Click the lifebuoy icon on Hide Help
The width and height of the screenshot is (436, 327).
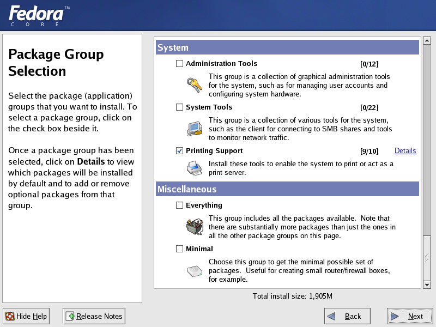point(10,316)
